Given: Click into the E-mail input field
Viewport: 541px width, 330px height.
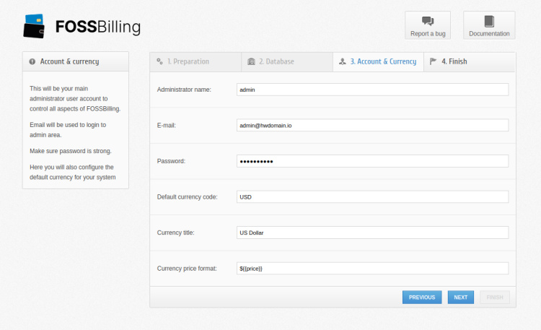Looking at the screenshot, I should coord(372,125).
